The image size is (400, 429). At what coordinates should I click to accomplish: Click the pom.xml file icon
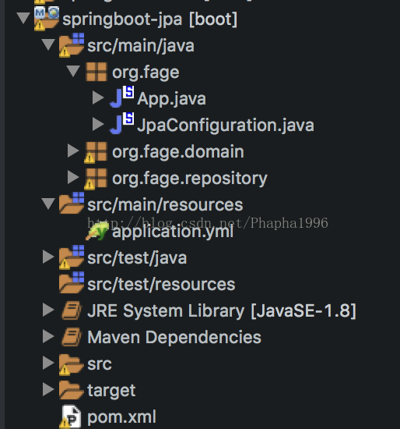click(x=70, y=417)
